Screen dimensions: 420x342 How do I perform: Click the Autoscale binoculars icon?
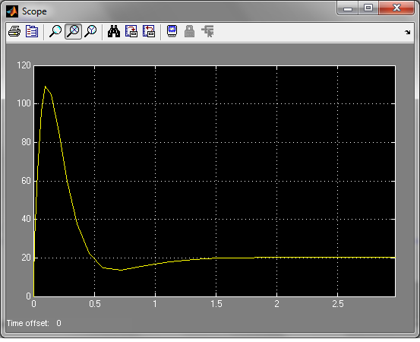point(114,31)
